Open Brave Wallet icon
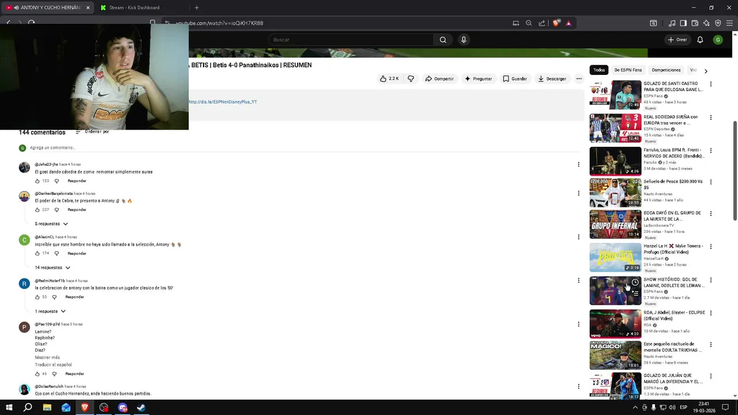 coord(695,23)
